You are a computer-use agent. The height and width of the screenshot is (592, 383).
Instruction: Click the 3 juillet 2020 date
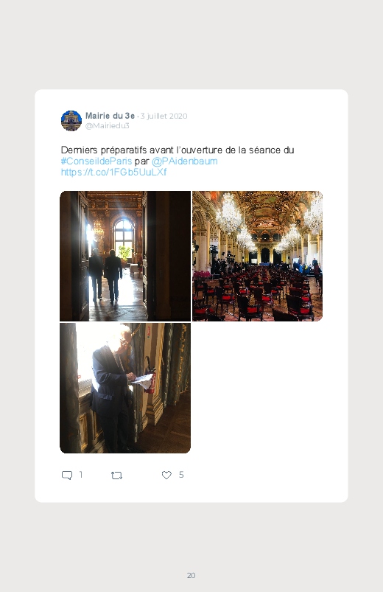pos(164,116)
